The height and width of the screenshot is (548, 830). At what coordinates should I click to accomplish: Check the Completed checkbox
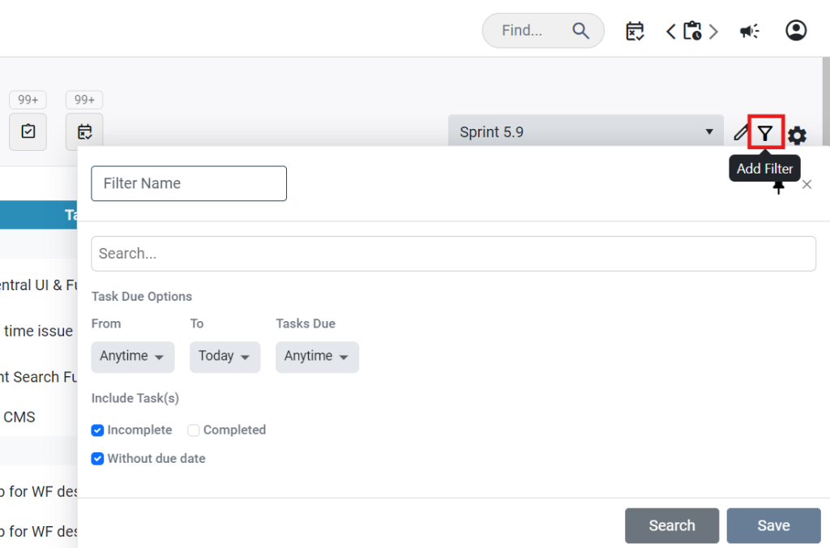(193, 430)
